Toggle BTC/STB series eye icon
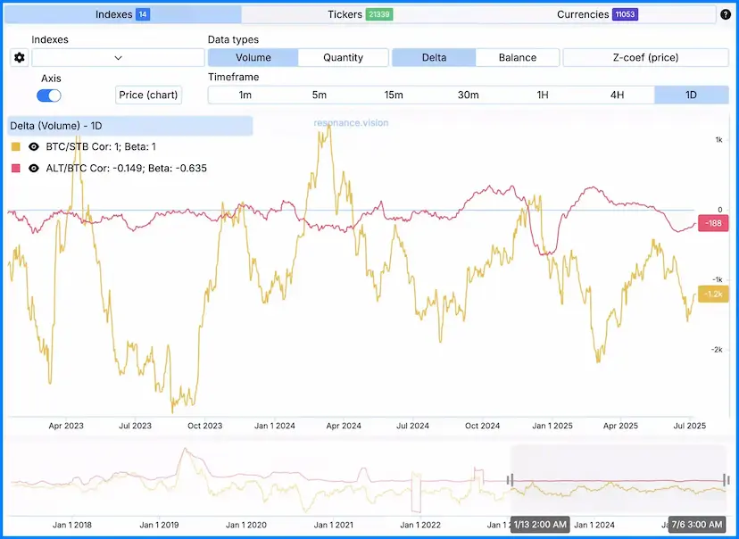This screenshot has height=539, width=739. pos(34,146)
